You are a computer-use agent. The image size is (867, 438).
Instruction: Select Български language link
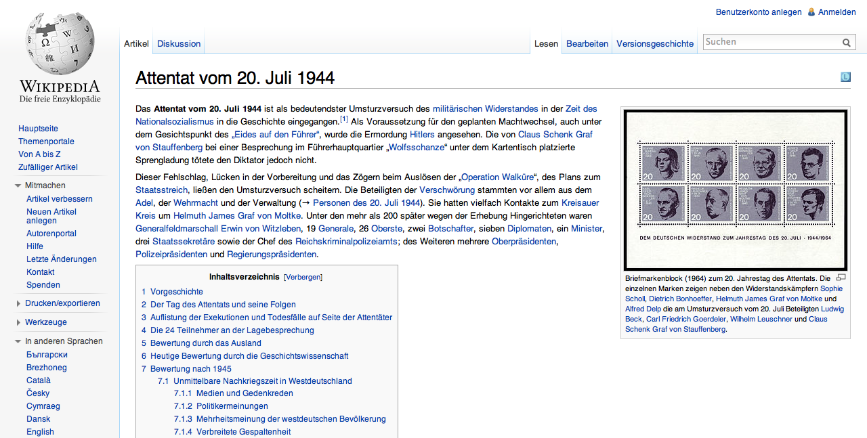(x=47, y=355)
